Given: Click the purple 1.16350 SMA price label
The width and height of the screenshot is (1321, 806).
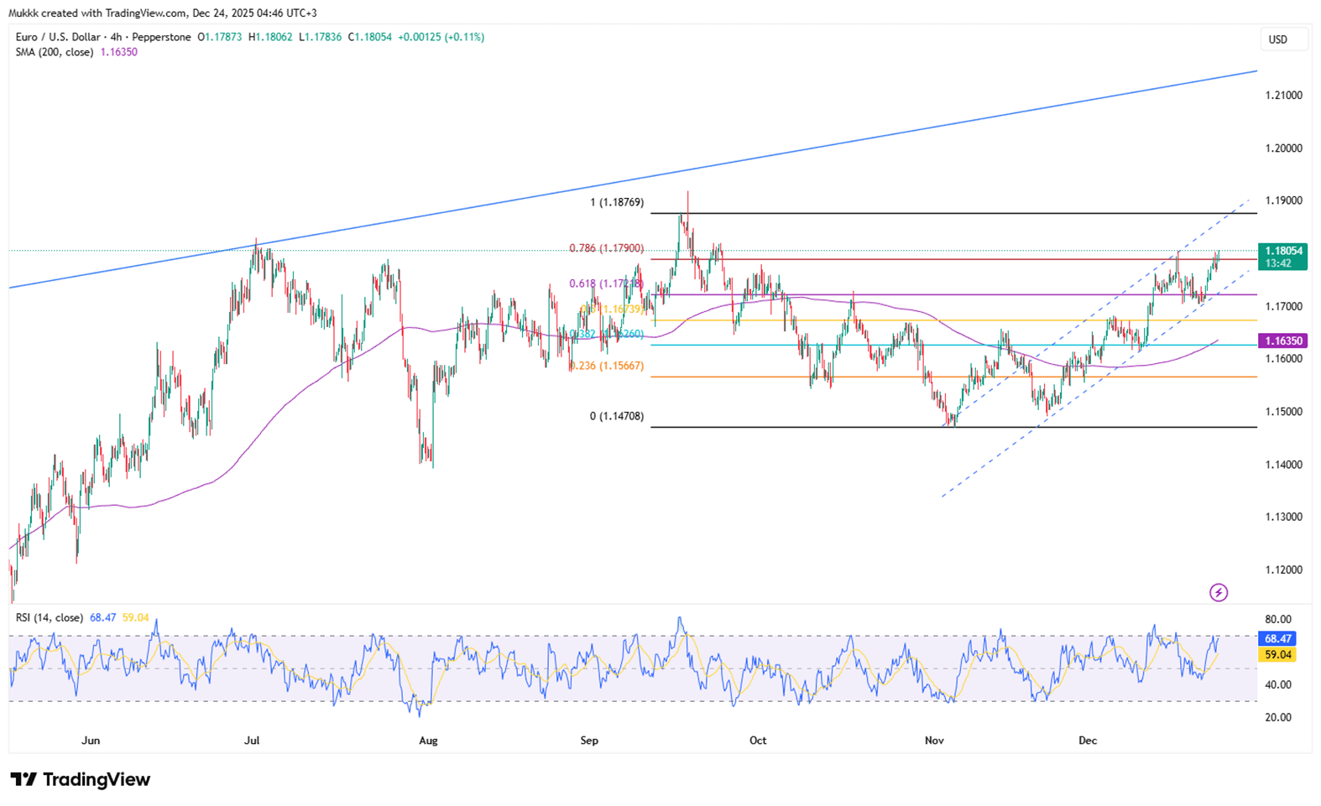Looking at the screenshot, I should coord(1282,341).
